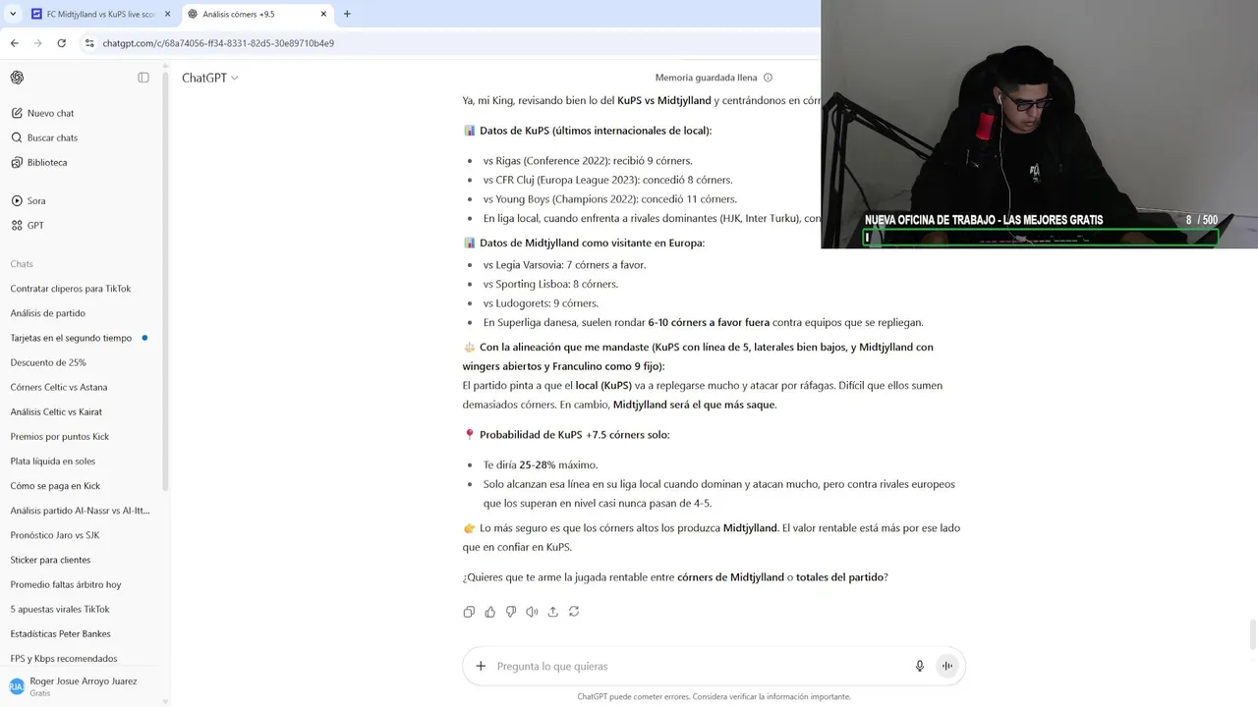Go forward with browser forward arrow
This screenshot has height=707, width=1258.
click(37, 43)
